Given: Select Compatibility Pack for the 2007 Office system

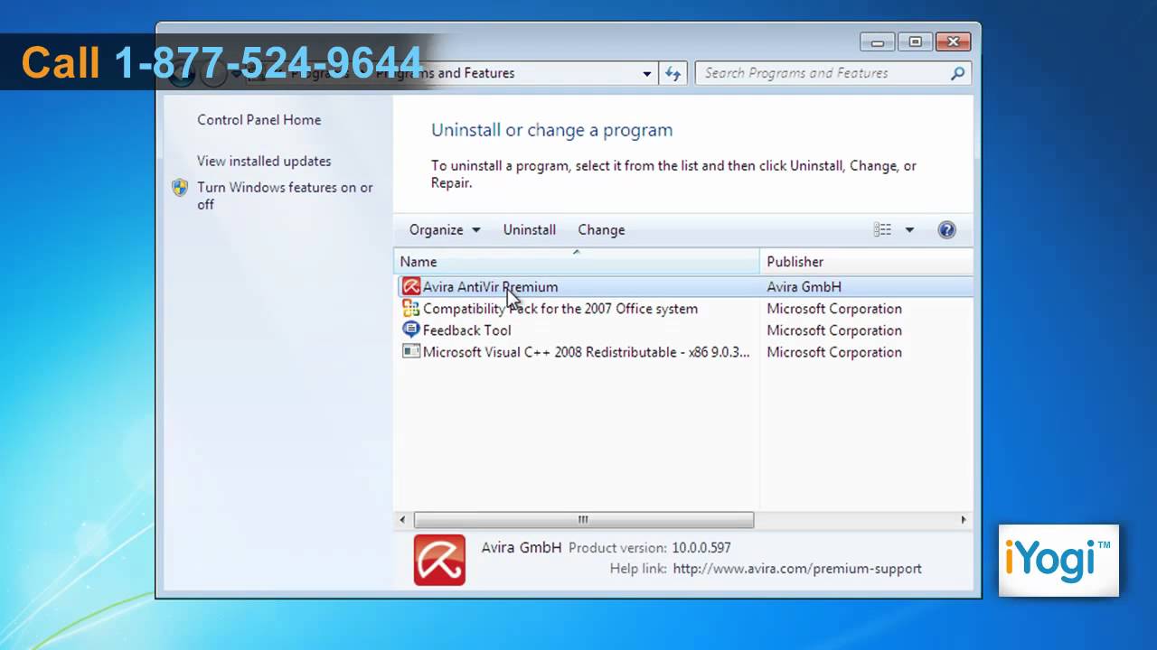Looking at the screenshot, I should (560, 308).
